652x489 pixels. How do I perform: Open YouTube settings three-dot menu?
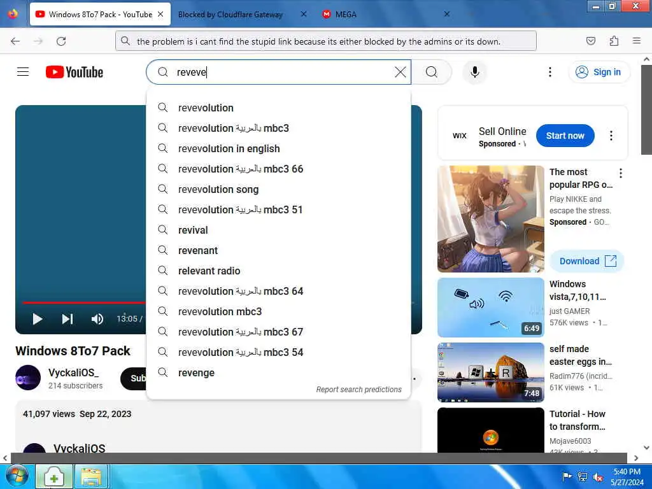point(549,72)
